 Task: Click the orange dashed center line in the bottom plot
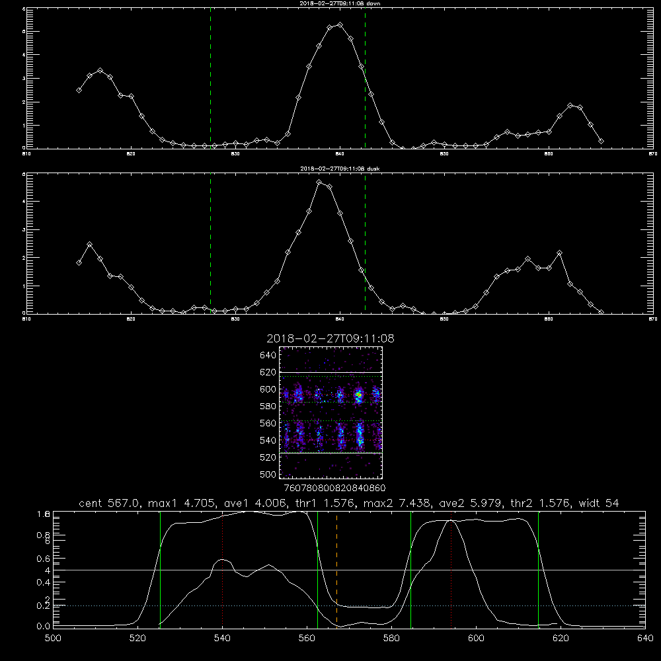pyautogui.click(x=336, y=569)
